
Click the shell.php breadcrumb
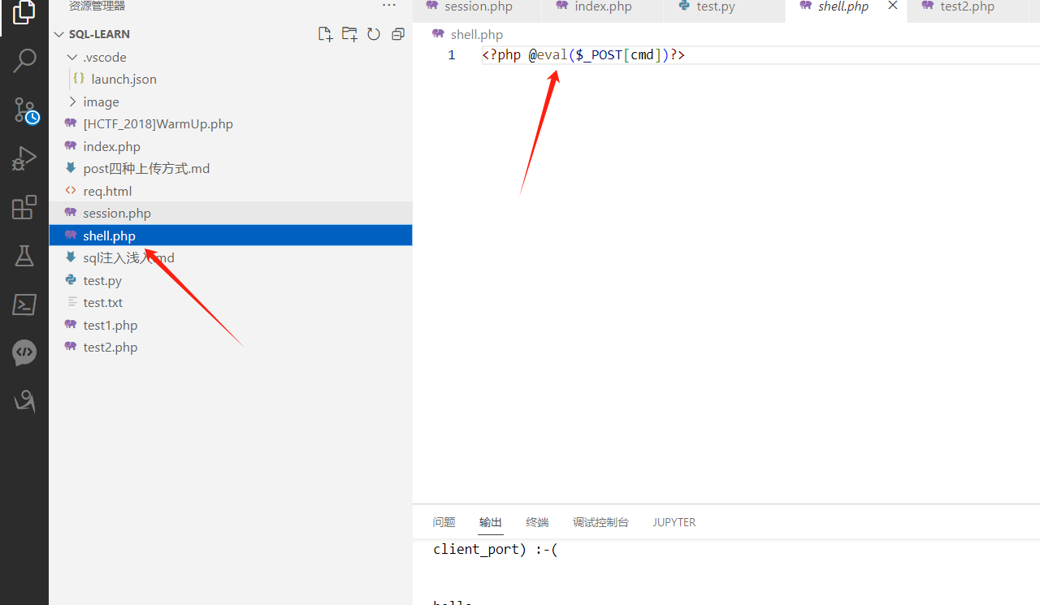pos(476,34)
